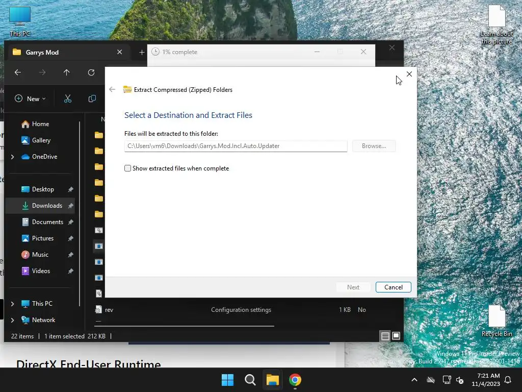Minimize the 1% complete progress window
This screenshot has width=522, height=392.
pos(317,52)
